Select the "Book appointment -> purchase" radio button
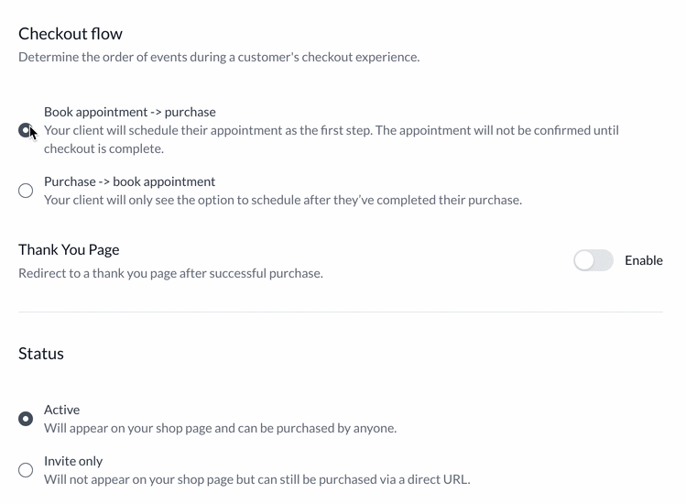Image resolution: width=686 pixels, height=504 pixels. point(26,130)
